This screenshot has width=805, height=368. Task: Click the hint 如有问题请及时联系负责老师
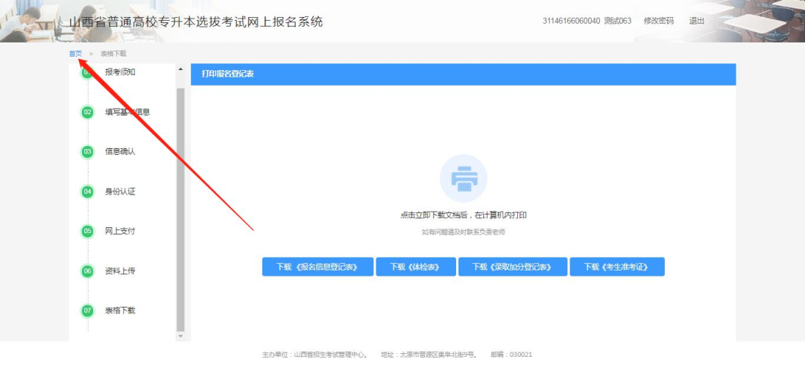463,232
